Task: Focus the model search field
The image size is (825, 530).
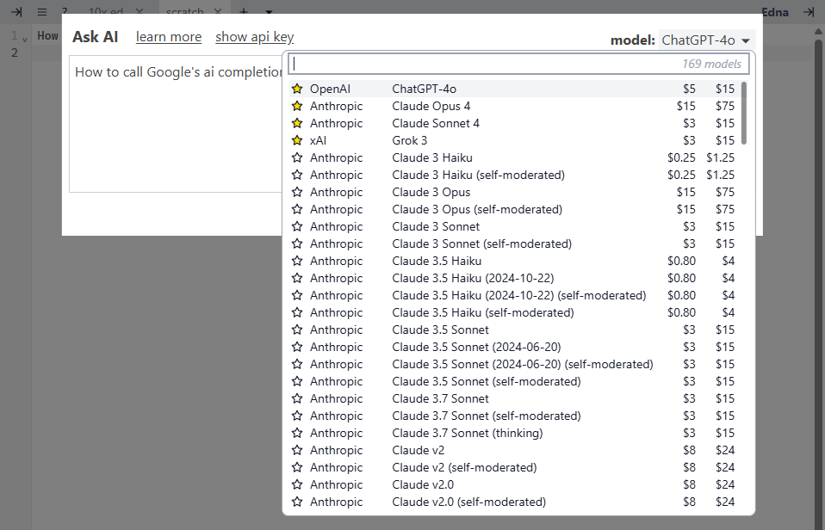Action: click(x=518, y=64)
